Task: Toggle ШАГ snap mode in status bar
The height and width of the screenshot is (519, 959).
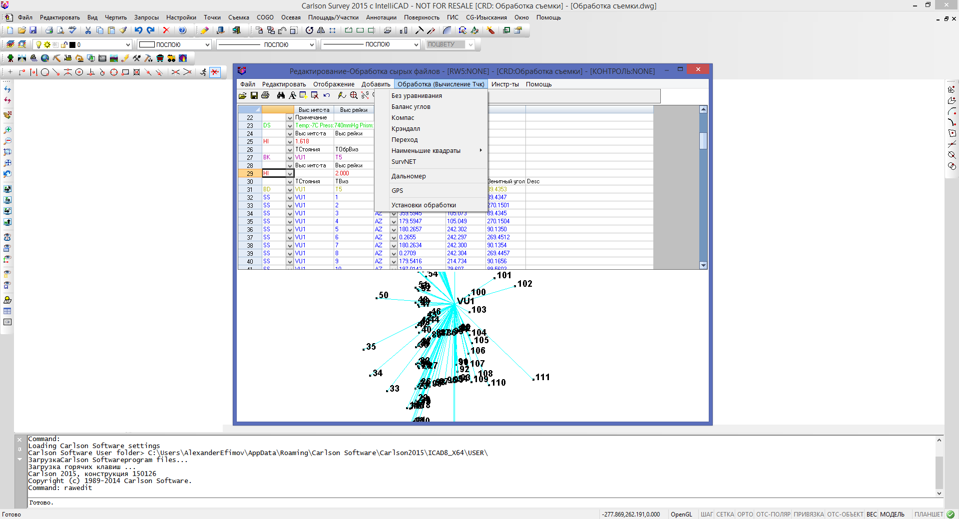Action: click(x=707, y=515)
